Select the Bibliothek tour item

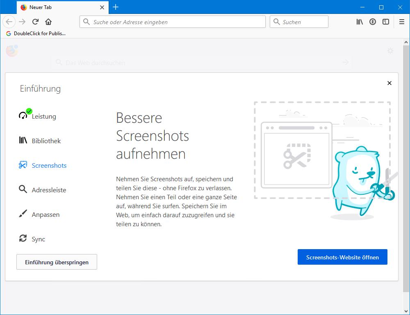40,141
